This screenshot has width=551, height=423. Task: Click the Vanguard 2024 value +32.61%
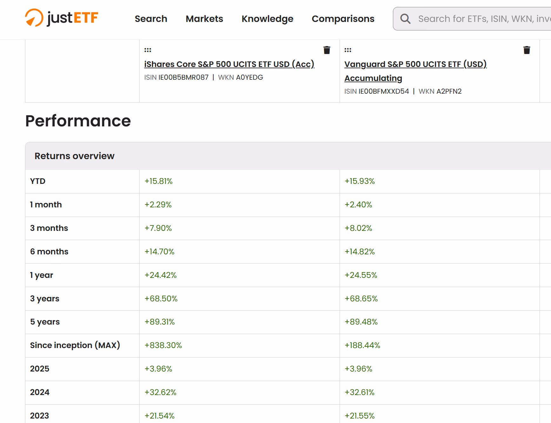[x=360, y=393]
